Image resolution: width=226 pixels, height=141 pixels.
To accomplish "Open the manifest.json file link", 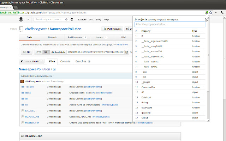I will tap(32, 123).
